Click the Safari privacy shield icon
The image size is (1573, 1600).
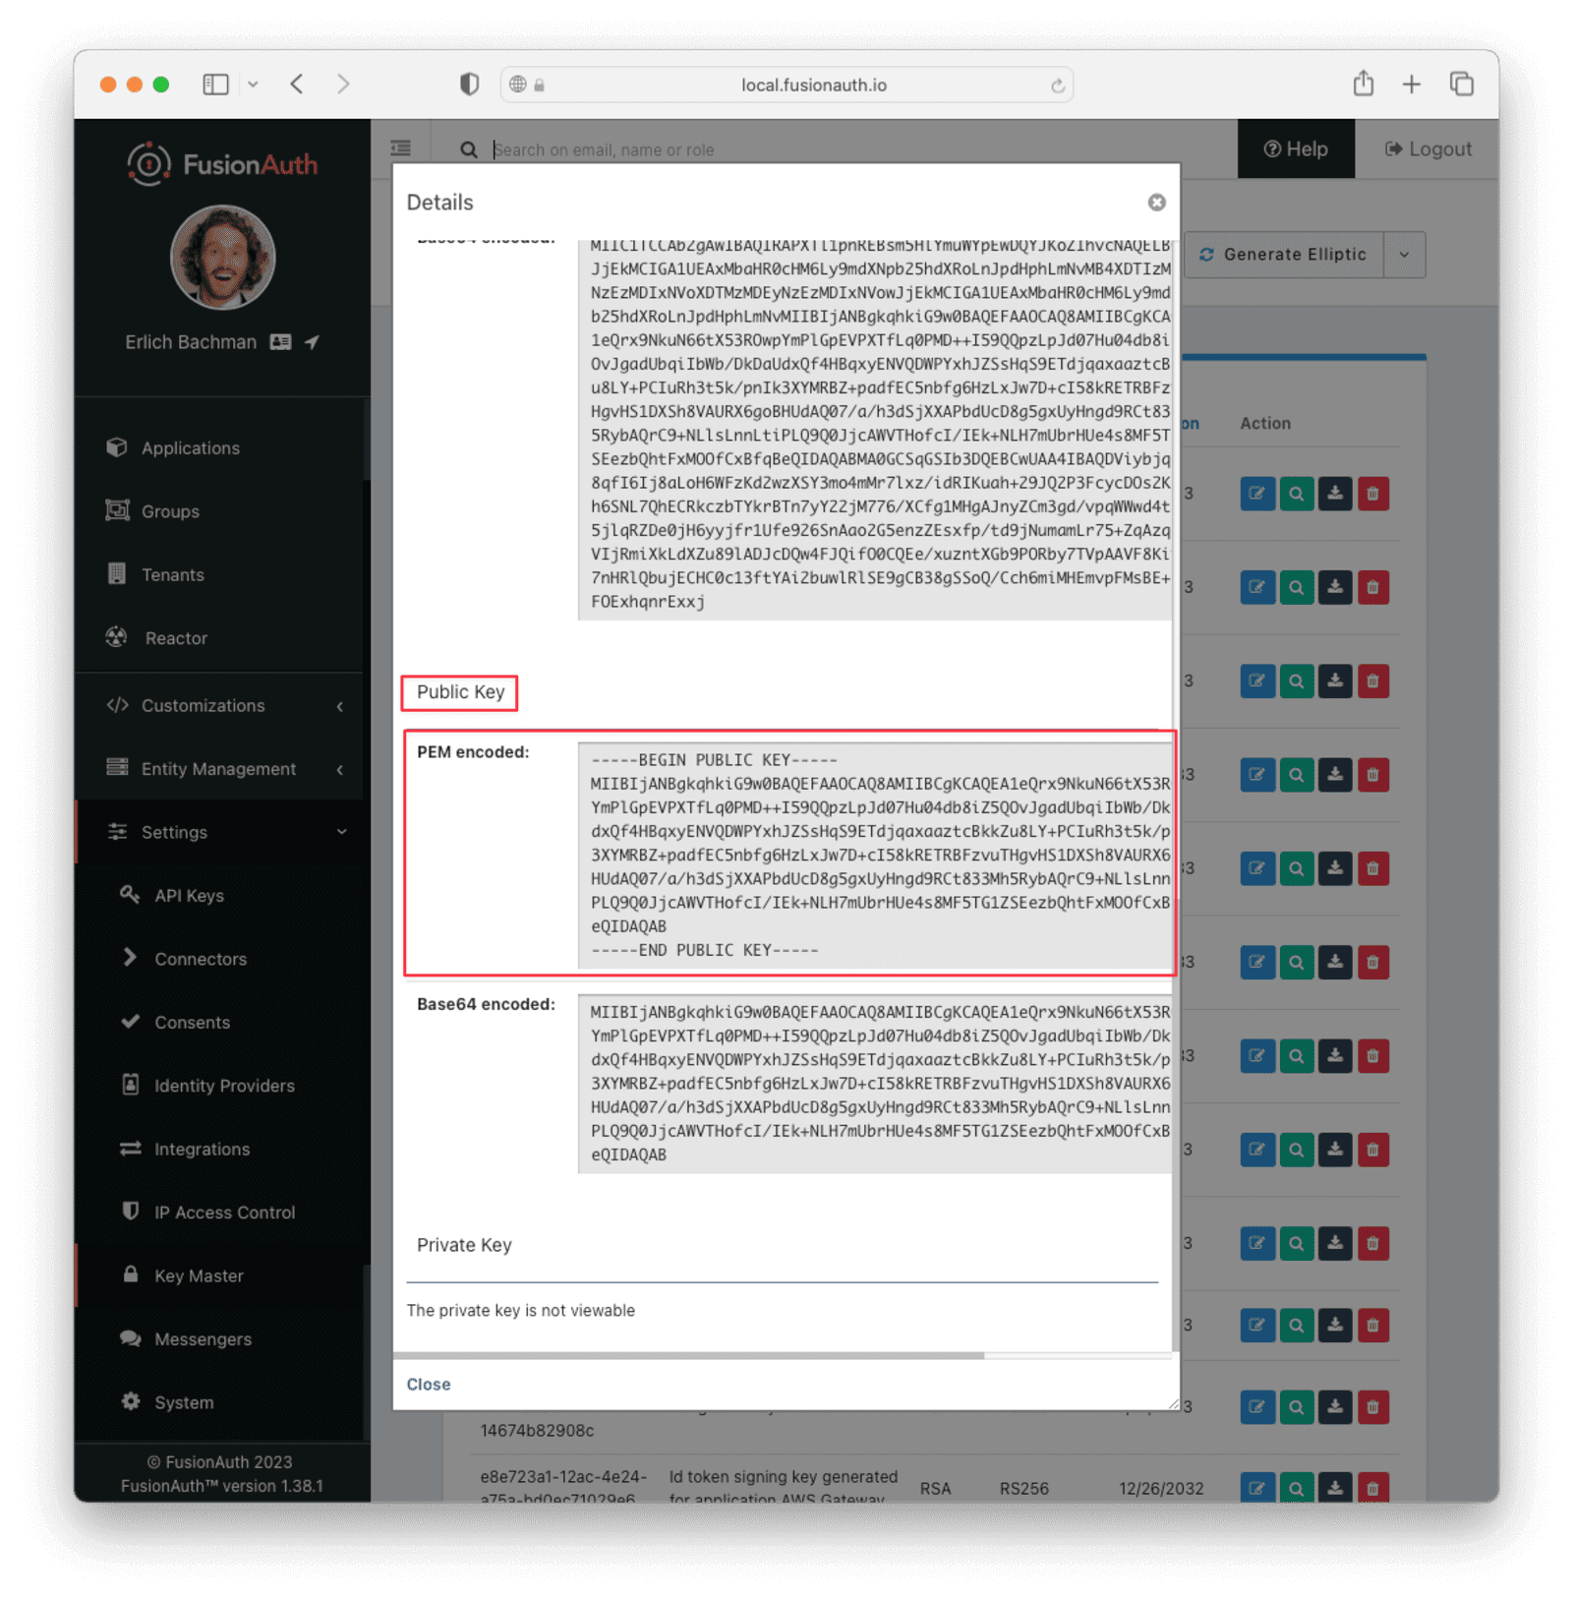click(x=469, y=85)
